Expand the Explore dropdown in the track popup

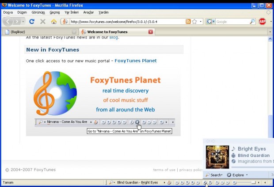point(247,175)
